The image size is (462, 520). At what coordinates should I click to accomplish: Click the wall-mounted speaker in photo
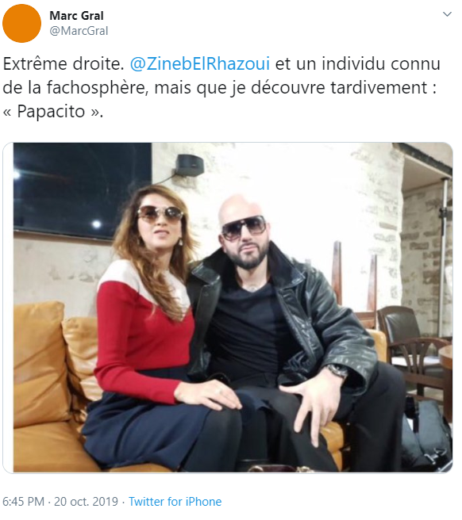189,165
